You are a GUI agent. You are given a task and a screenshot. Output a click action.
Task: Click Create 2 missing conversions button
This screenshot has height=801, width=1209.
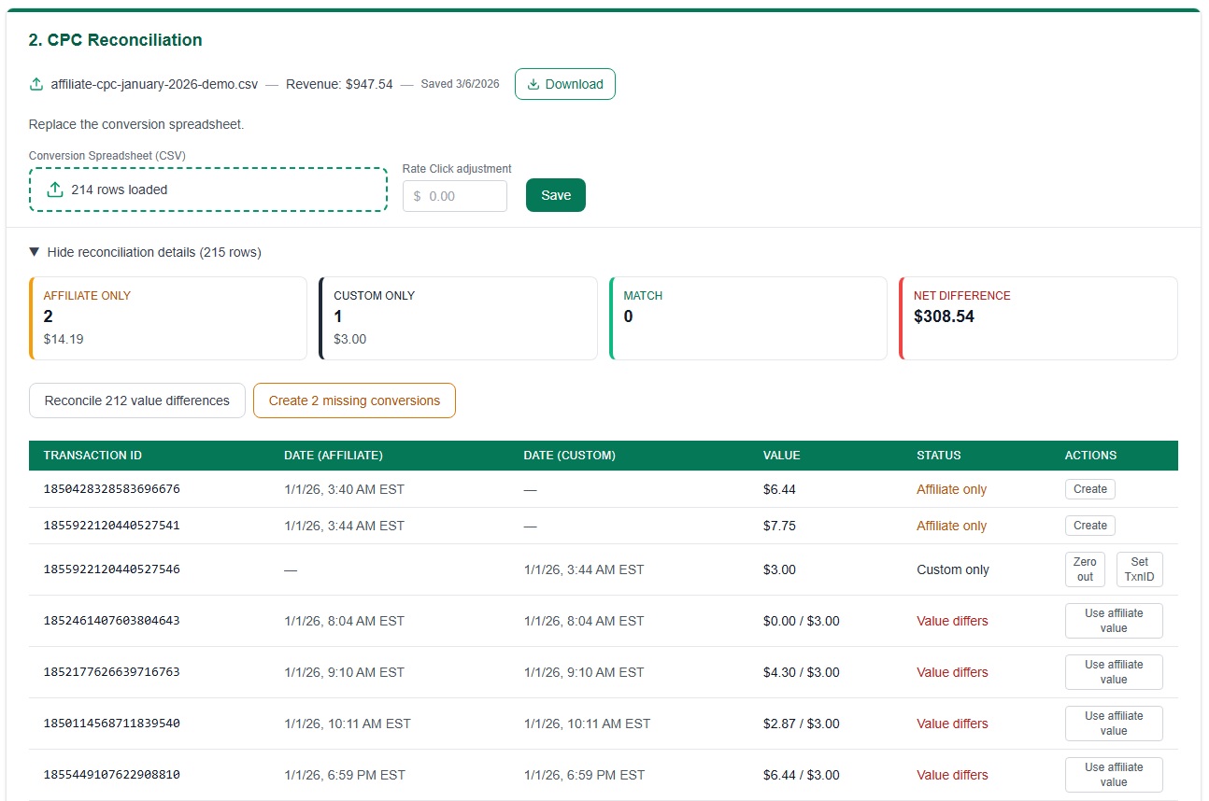(354, 400)
